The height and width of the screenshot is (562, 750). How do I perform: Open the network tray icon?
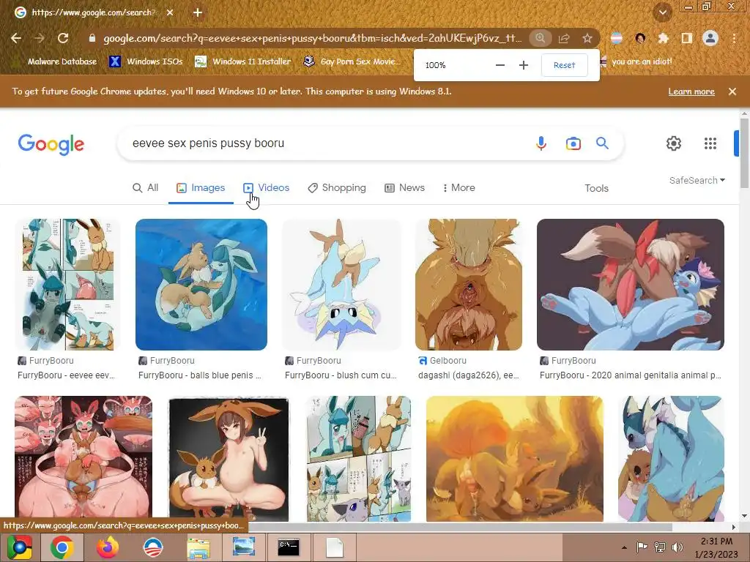(660, 547)
